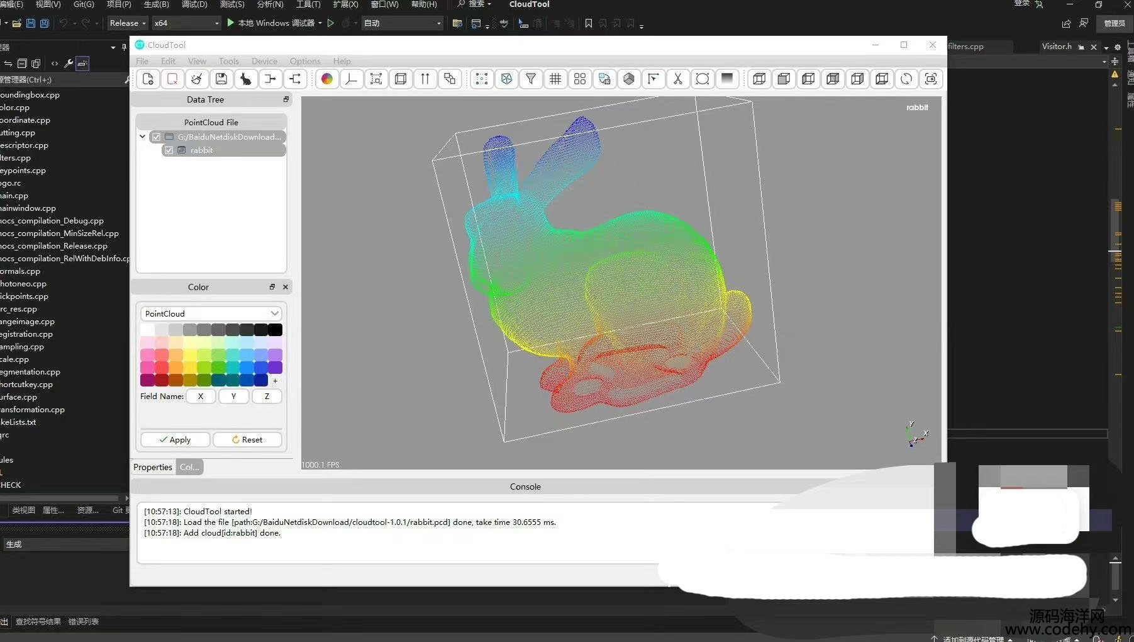Open 视图(V) menu in Visual Studio
The height and width of the screenshot is (642, 1134).
tap(48, 4)
